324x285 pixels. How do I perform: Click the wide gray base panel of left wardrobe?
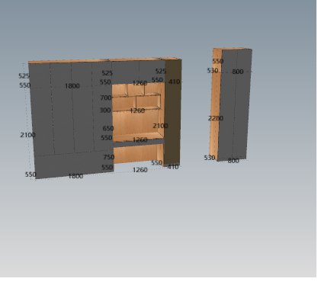[x=74, y=165]
